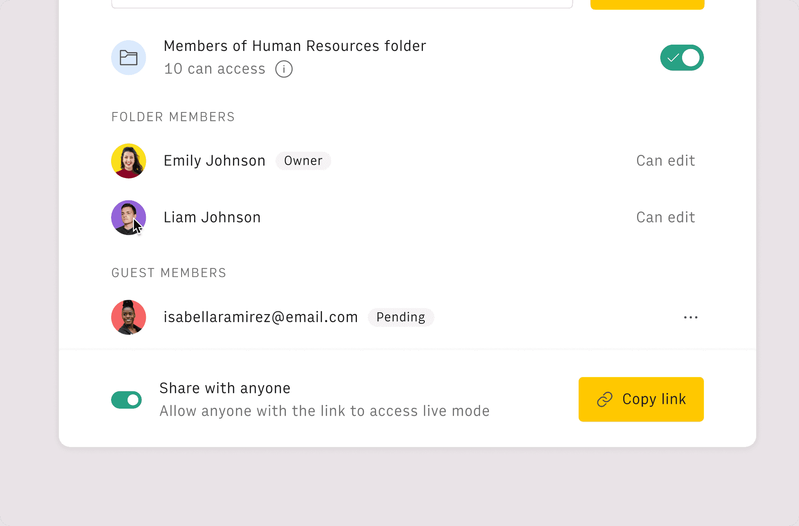Click the chain link icon in Copy link
Image resolution: width=799 pixels, height=526 pixels.
click(604, 399)
